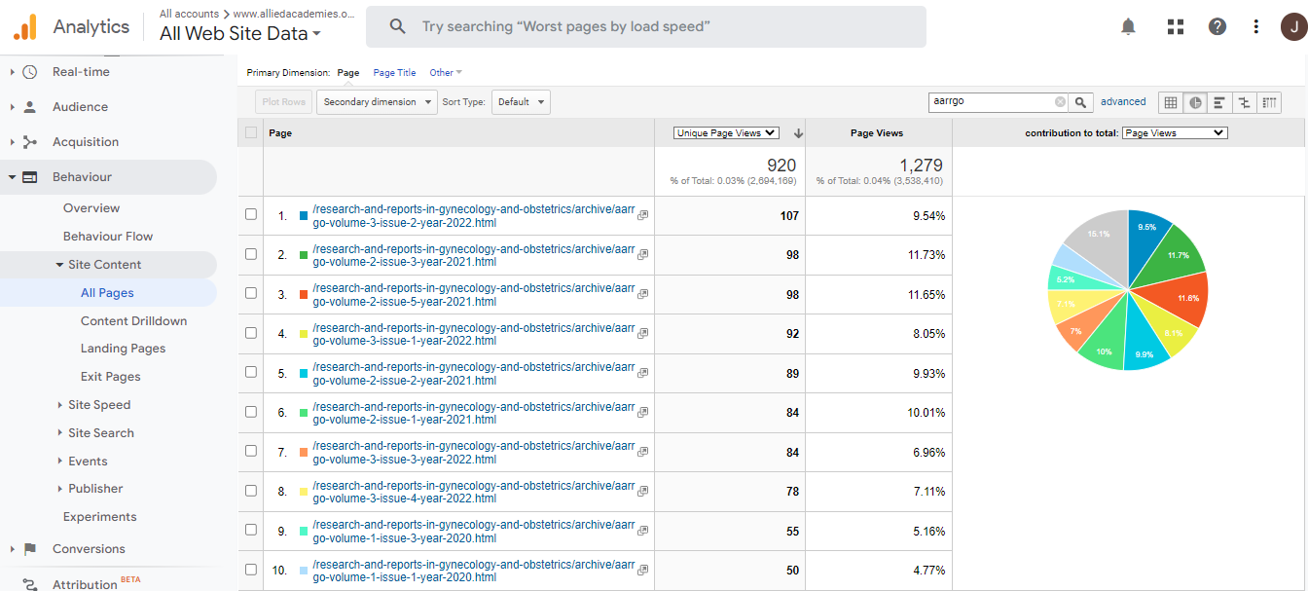
Task: Open the Secondary dimension dropdown
Action: tap(377, 102)
